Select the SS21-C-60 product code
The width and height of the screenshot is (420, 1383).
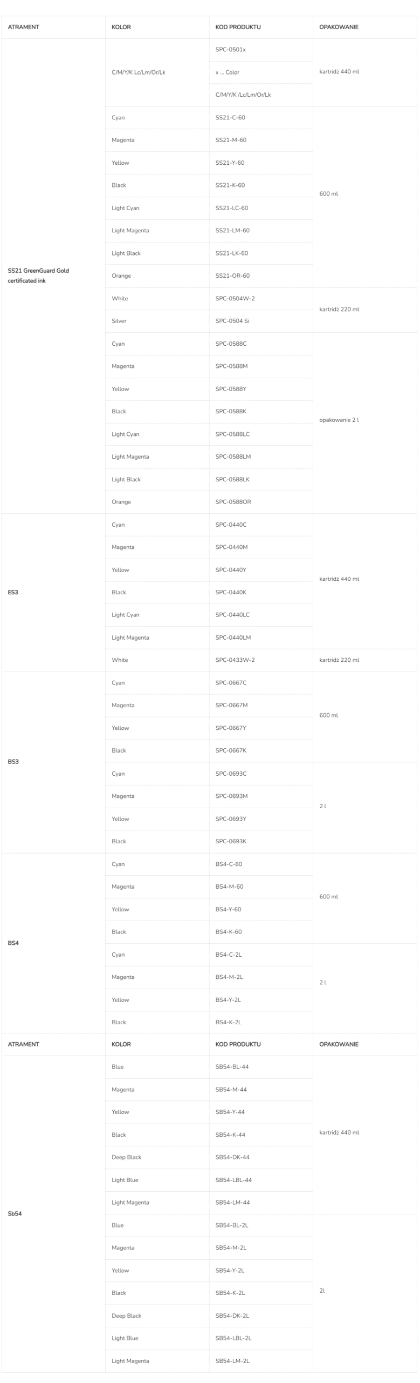230,118
